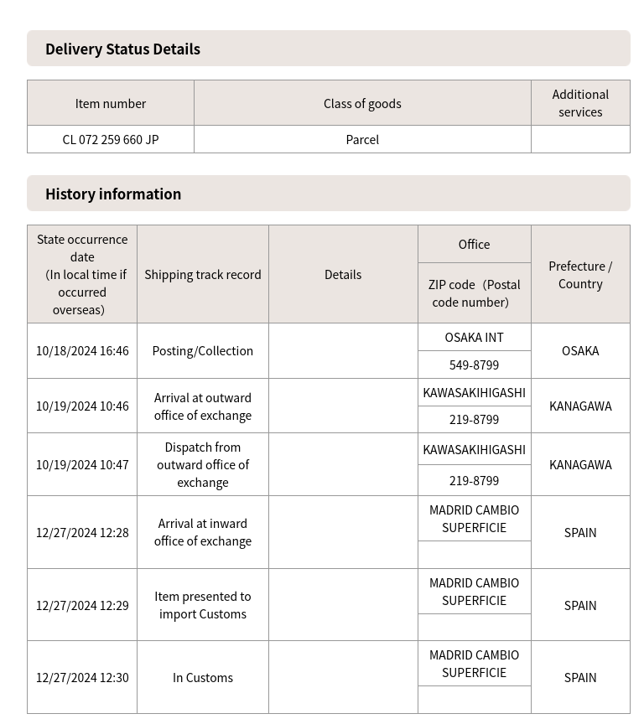Click the Shipping track record header
This screenshot has width=644, height=719.
point(203,274)
